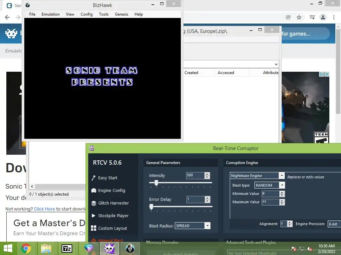The image size is (341, 255).
Task: Switch to Chrome from the taskbar
Action: tap(26, 248)
